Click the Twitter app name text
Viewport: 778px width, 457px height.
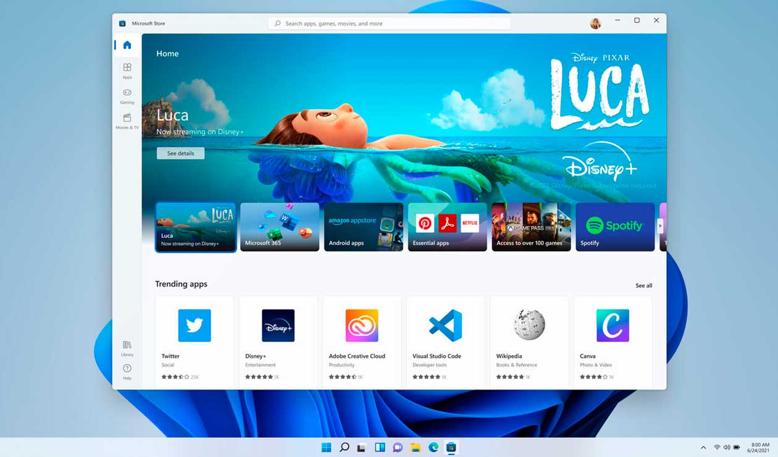[170, 356]
